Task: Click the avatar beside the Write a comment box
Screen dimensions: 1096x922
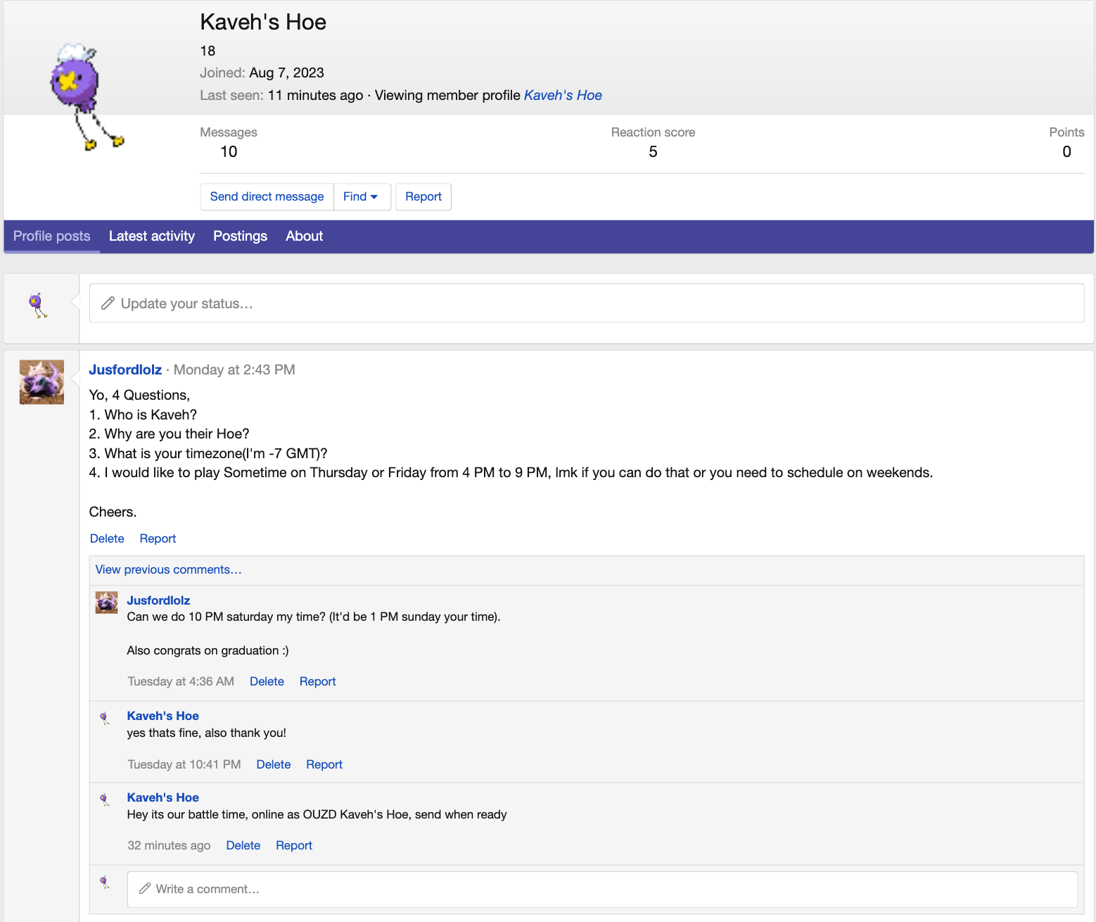Action: [105, 883]
